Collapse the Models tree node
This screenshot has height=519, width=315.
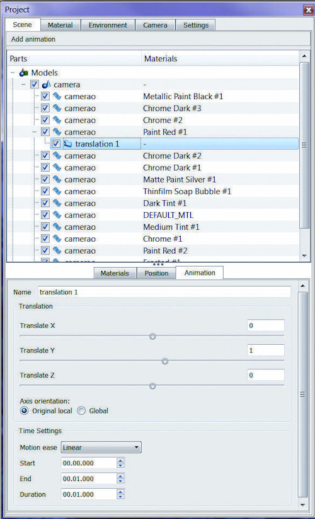click(13, 73)
